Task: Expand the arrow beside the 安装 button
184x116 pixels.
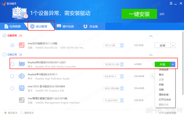Action: click(173, 45)
